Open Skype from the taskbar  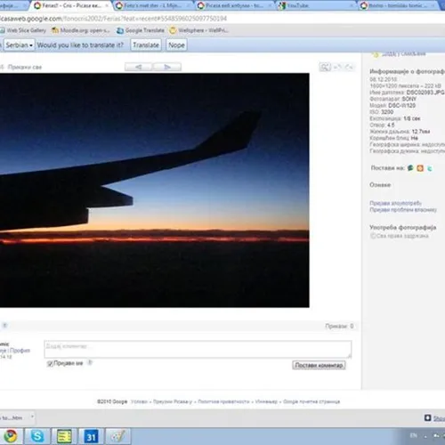pos(37,436)
